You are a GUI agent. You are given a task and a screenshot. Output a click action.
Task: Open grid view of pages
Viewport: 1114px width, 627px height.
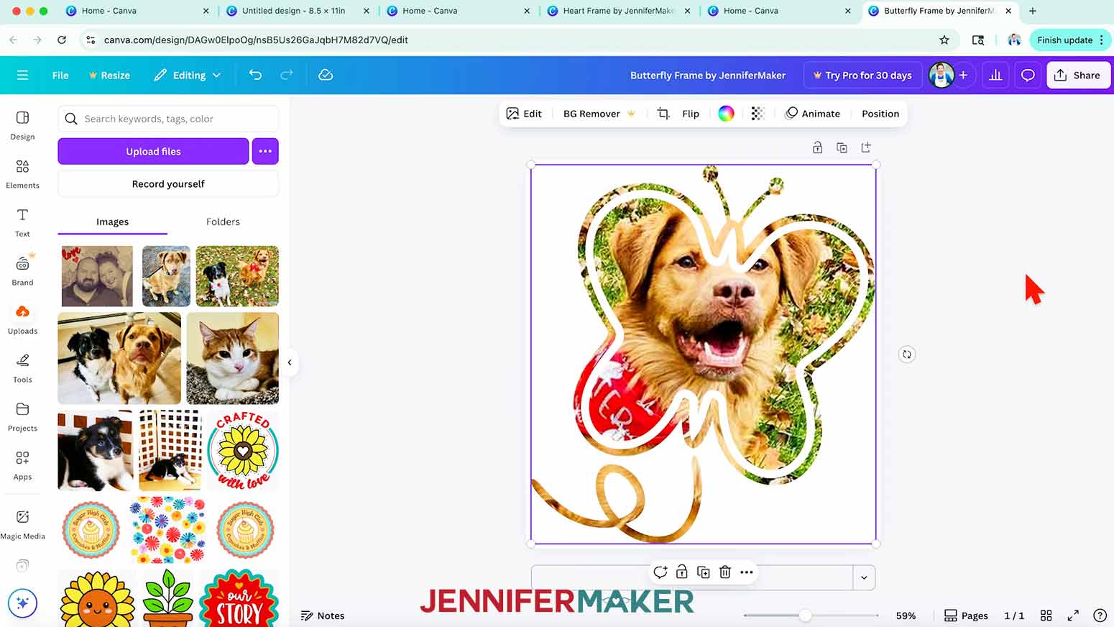tap(1046, 615)
